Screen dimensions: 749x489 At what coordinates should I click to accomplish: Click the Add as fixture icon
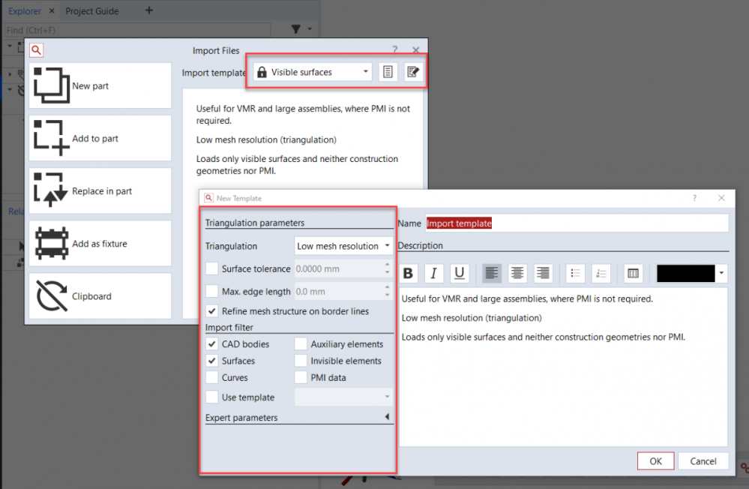tap(51, 243)
